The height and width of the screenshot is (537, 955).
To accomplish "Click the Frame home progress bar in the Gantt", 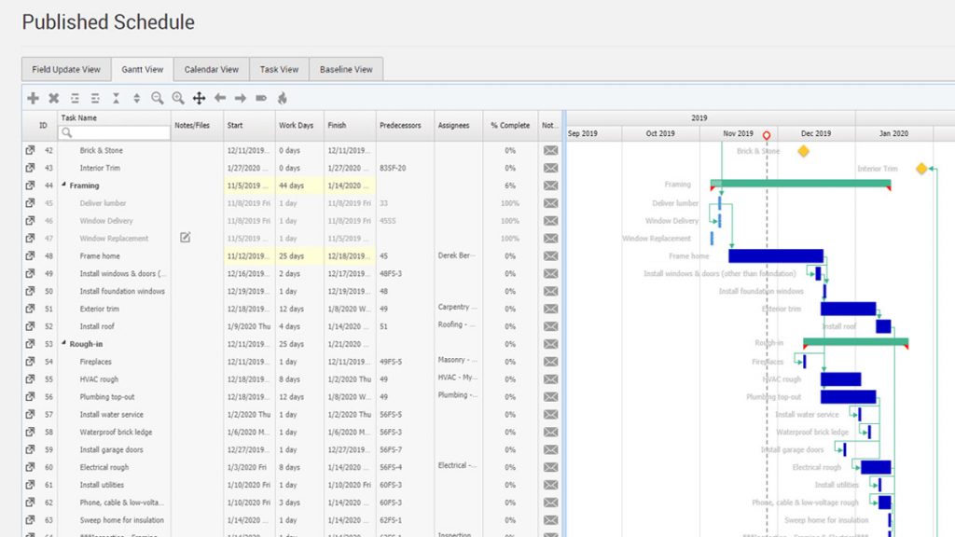I will pyautogui.click(x=774, y=255).
